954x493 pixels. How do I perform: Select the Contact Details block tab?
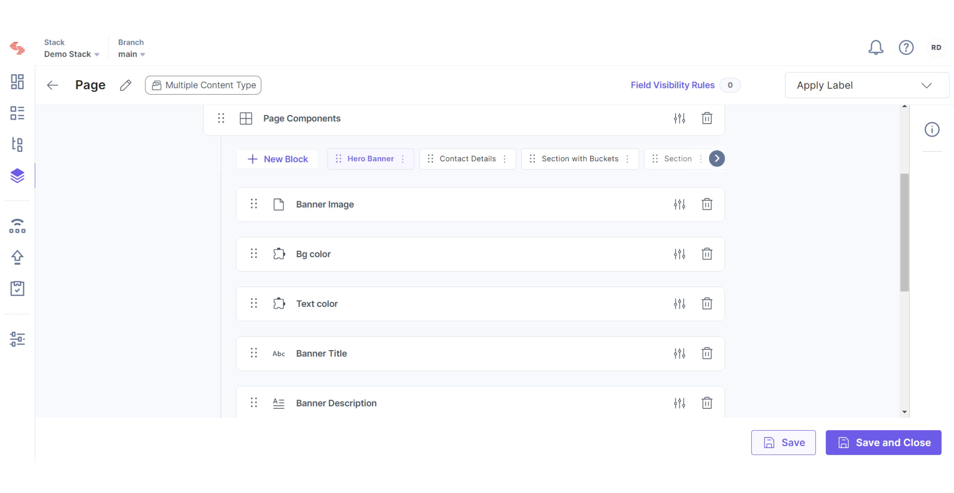[x=467, y=158]
